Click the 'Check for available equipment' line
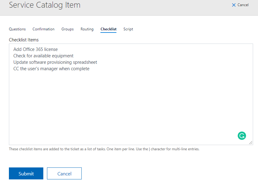Viewport: 258px width, 184px height. pos(43,56)
